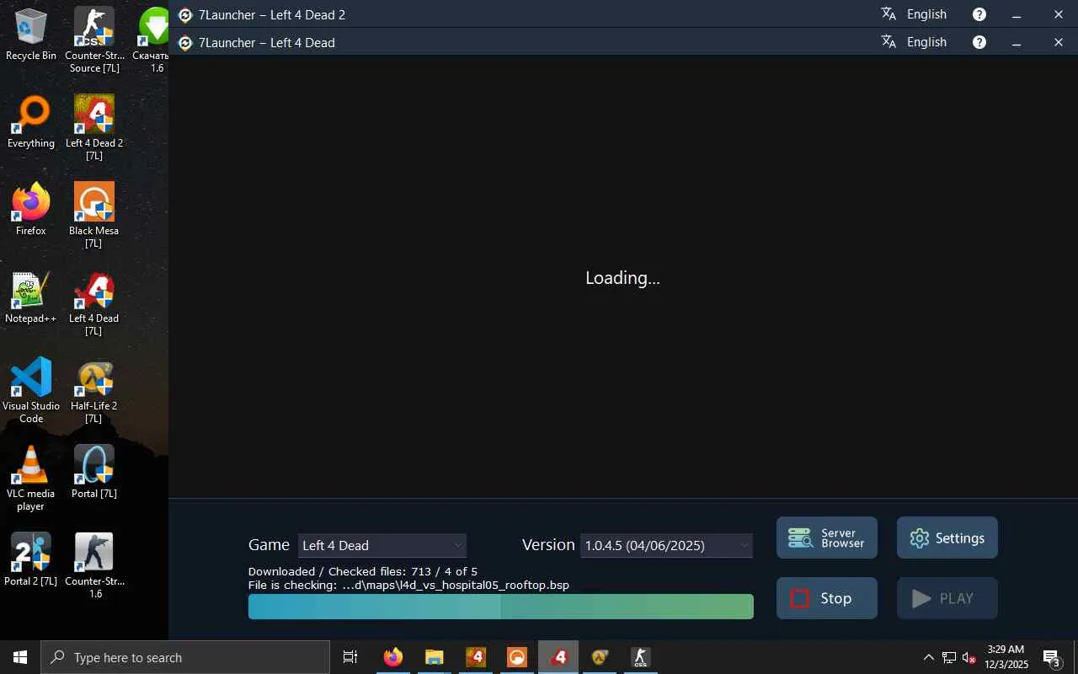The image size is (1078, 674).
Task: Switch to Black Mesa launcher in taskbar
Action: [x=517, y=657]
